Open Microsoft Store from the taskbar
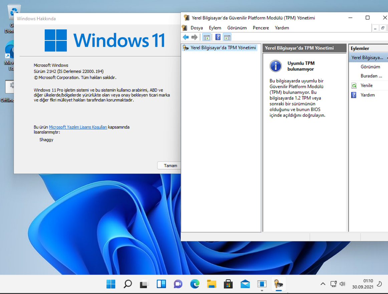The width and height of the screenshot is (388, 294). pyautogui.click(x=228, y=284)
